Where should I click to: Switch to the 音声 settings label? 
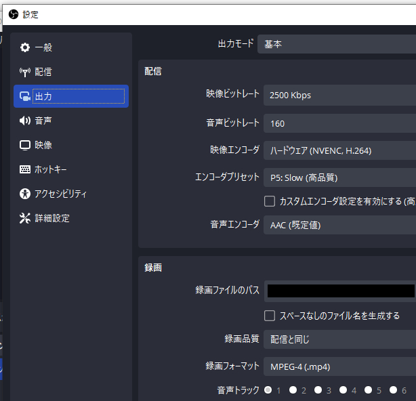[x=43, y=121]
